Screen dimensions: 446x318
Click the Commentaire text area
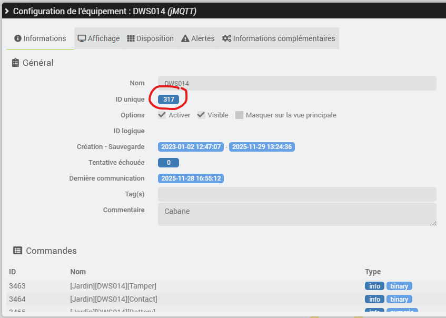[x=297, y=214]
